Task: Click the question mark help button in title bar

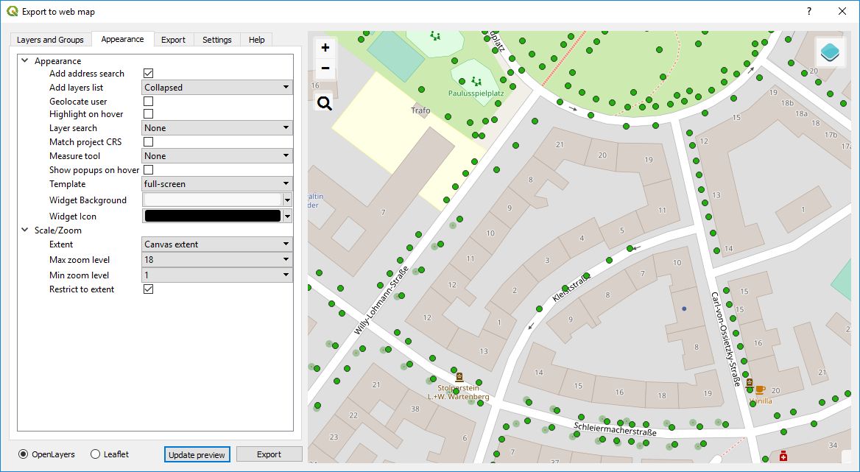Action: [x=808, y=11]
